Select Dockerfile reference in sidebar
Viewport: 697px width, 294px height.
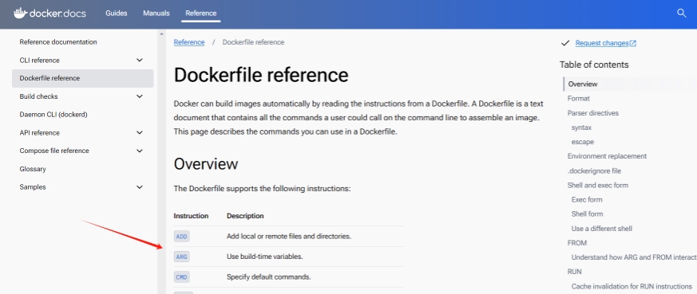point(83,78)
